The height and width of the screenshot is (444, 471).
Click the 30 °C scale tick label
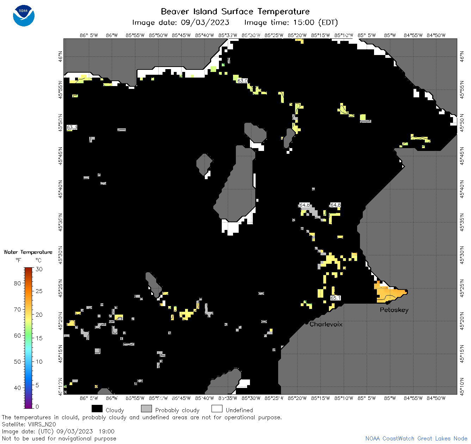tap(39, 269)
